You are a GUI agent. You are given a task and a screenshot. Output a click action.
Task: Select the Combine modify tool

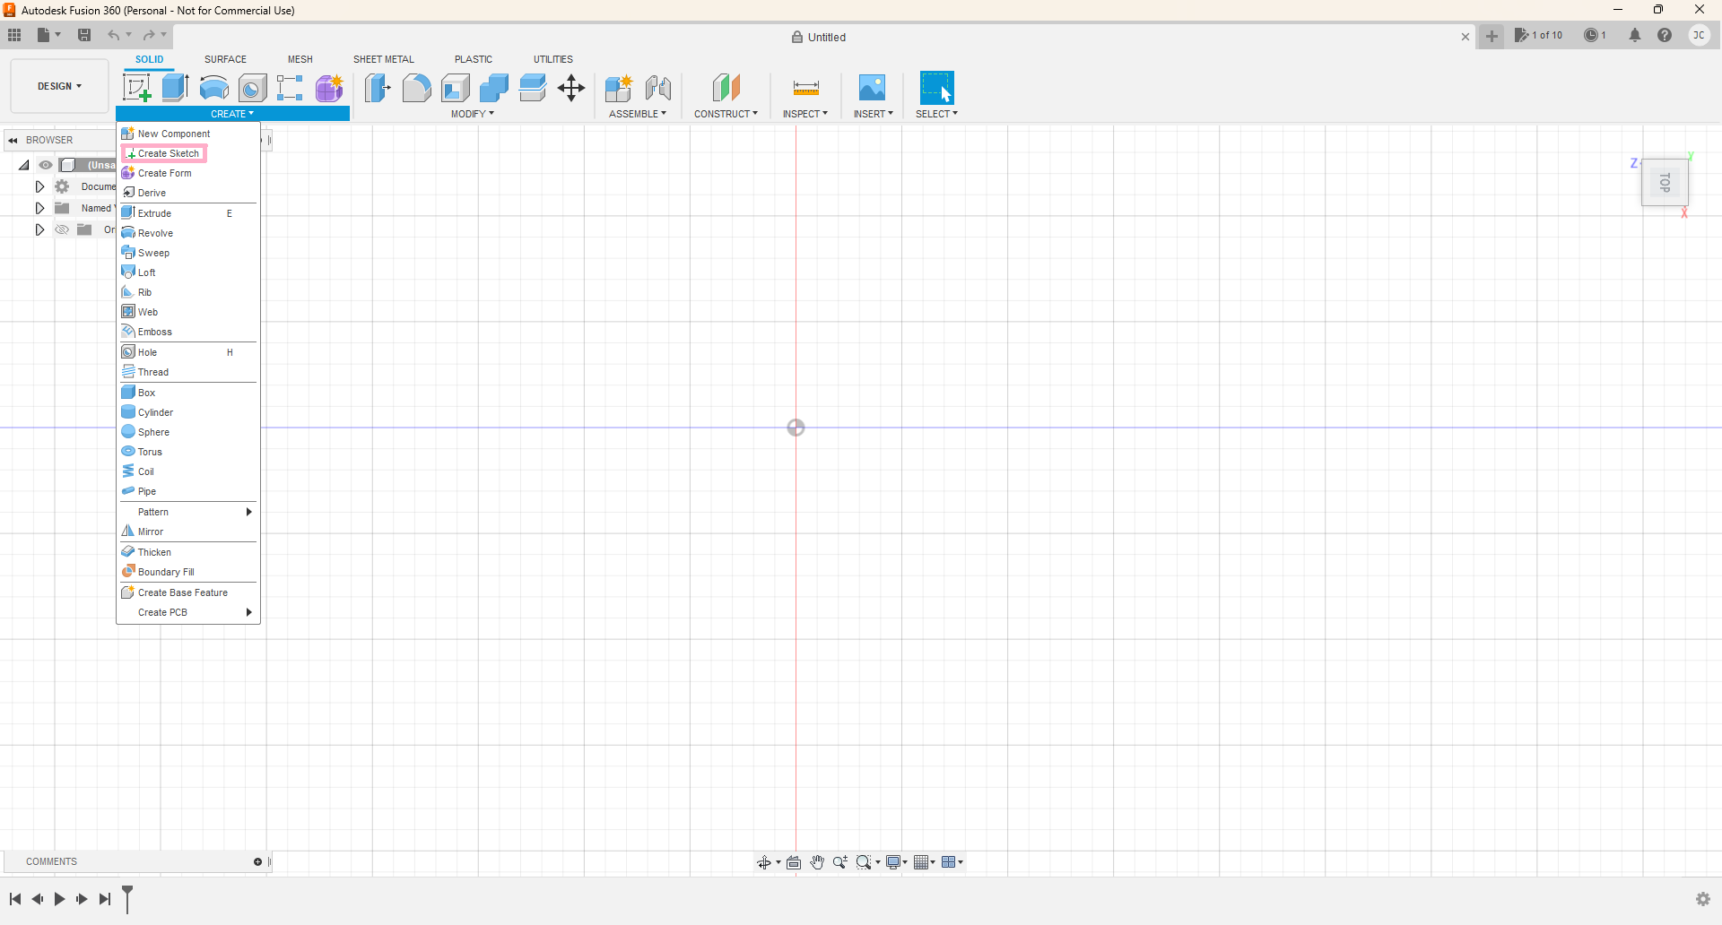[494, 88]
